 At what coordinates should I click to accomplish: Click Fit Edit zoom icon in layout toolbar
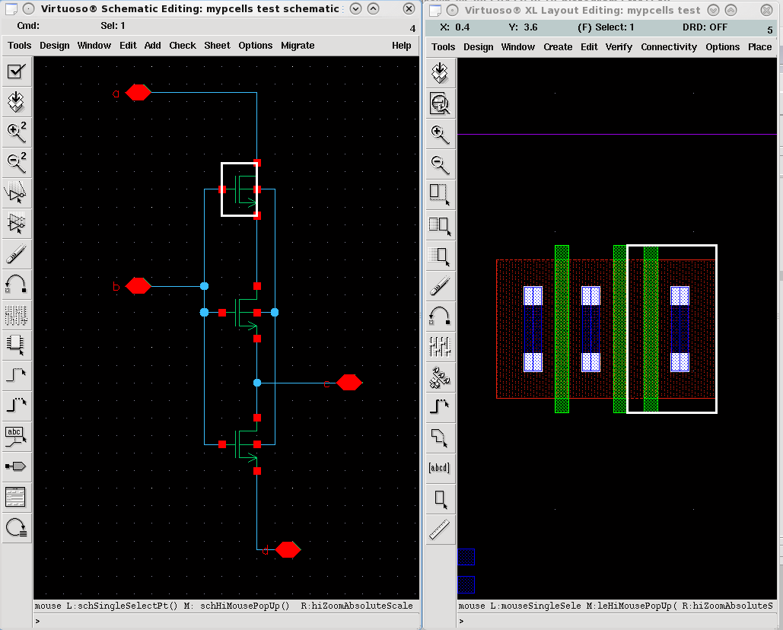[440, 103]
